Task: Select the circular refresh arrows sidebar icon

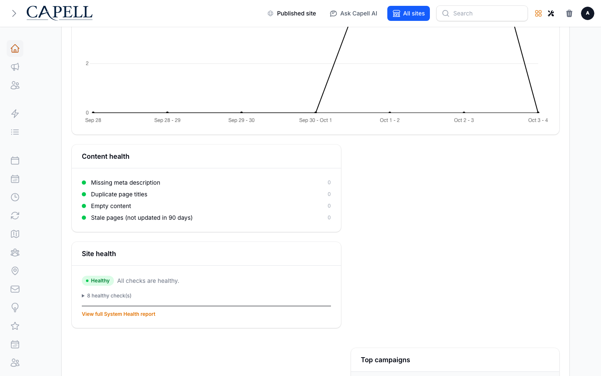Action: tap(15, 216)
